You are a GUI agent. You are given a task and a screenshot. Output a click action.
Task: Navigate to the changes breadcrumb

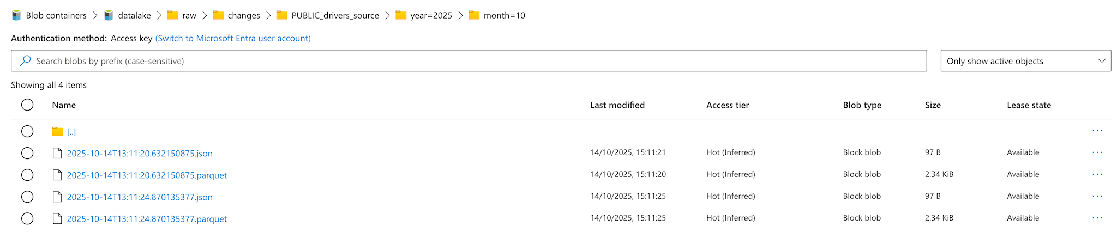(x=243, y=15)
